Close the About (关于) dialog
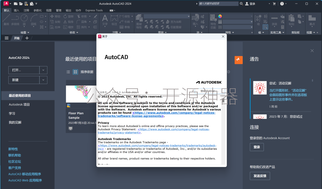The width and height of the screenshot is (322, 189). [223, 37]
